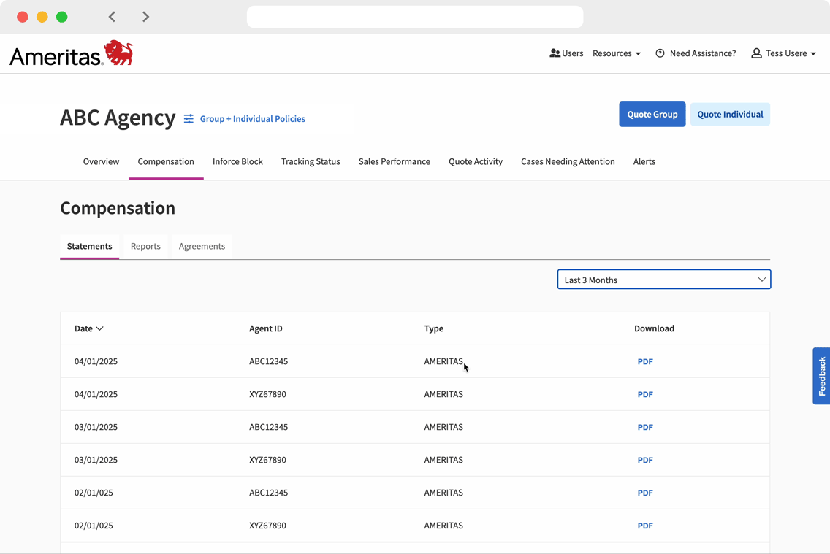The height and width of the screenshot is (554, 830).
Task: Download the PDF for the 04/01/2025 ABC12345 statement
Action: [x=645, y=361]
